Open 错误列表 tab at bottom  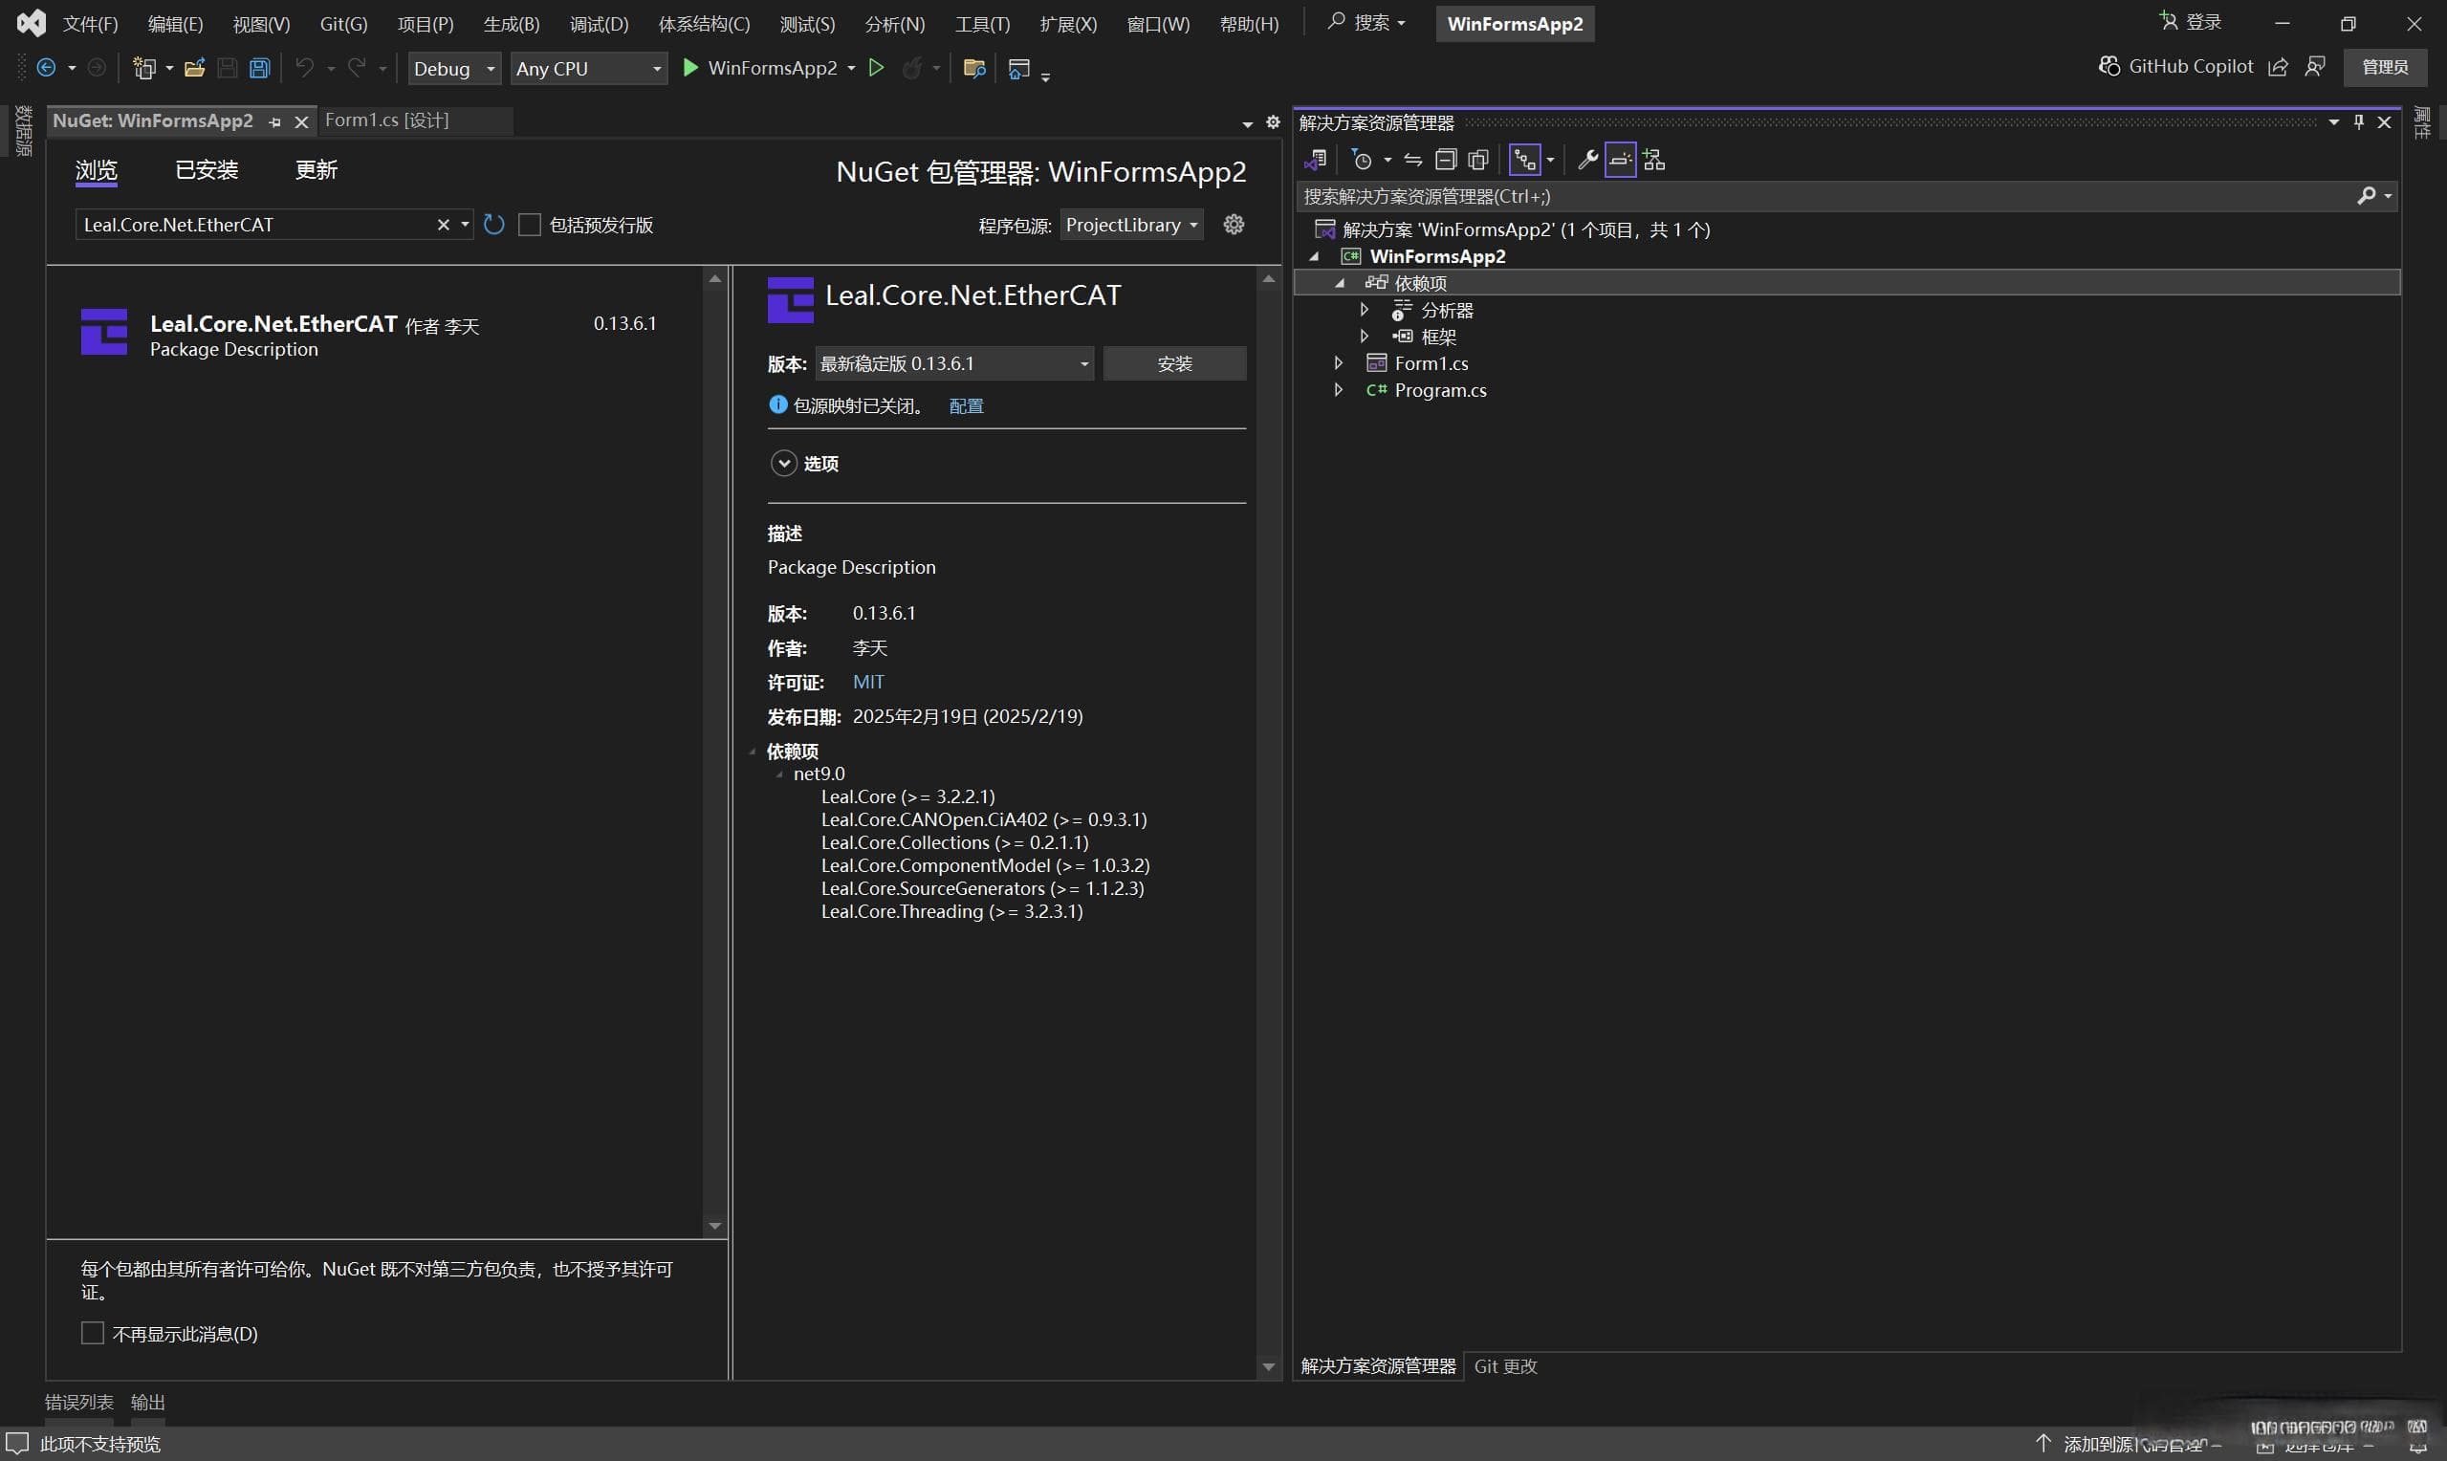78,1401
